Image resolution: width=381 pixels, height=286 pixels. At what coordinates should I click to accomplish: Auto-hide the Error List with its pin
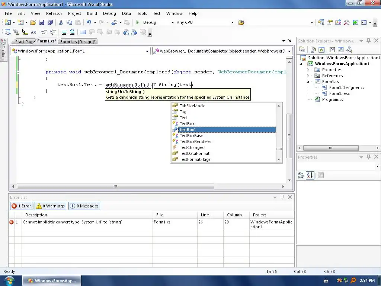point(282,197)
